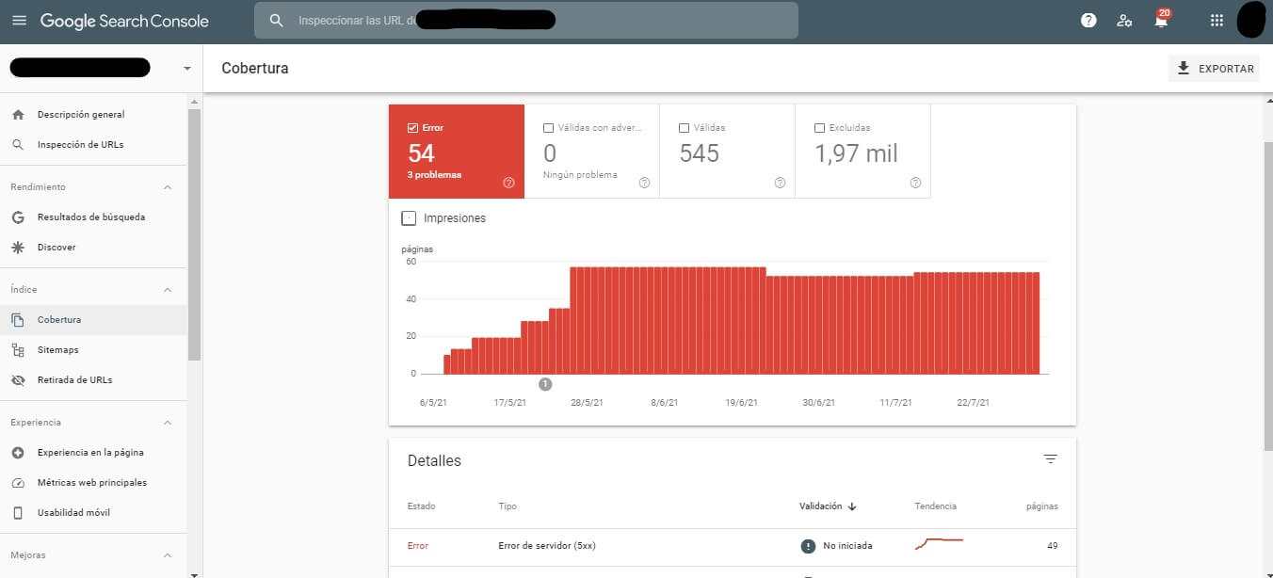This screenshot has width=1273, height=578.
Task: Open Resultados de búsqueda report
Action: click(90, 217)
